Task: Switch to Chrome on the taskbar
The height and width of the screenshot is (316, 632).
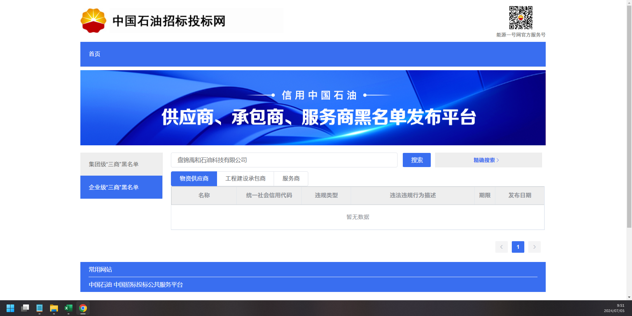Action: 83,308
